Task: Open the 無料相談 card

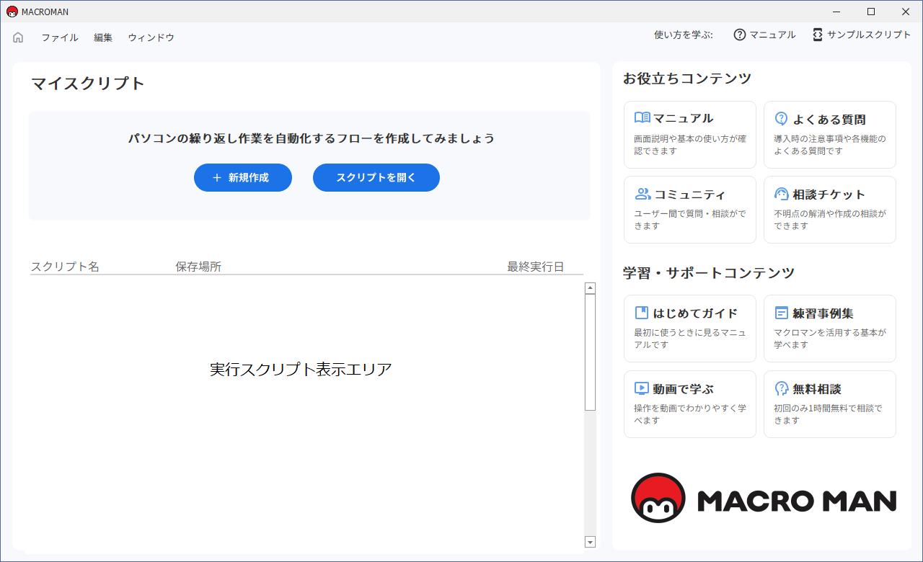Action: point(830,404)
